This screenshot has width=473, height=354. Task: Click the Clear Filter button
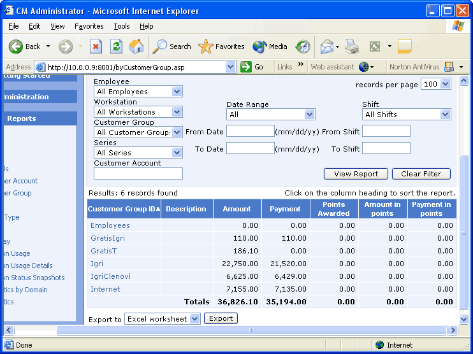tap(421, 174)
